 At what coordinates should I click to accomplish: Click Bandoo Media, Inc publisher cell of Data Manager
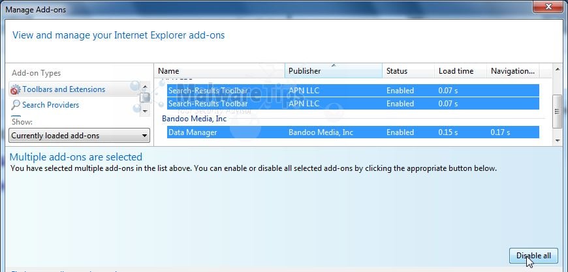(x=321, y=132)
